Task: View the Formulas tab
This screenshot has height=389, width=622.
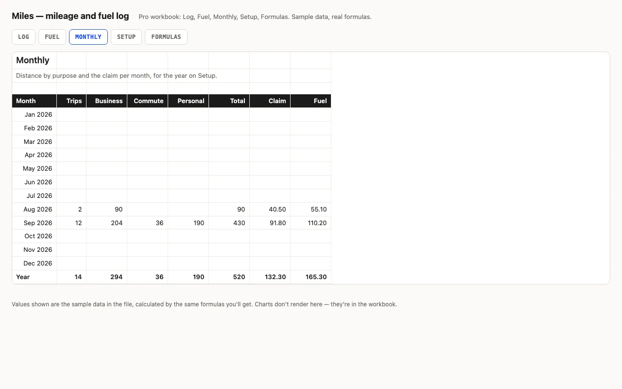Action: tap(166, 37)
